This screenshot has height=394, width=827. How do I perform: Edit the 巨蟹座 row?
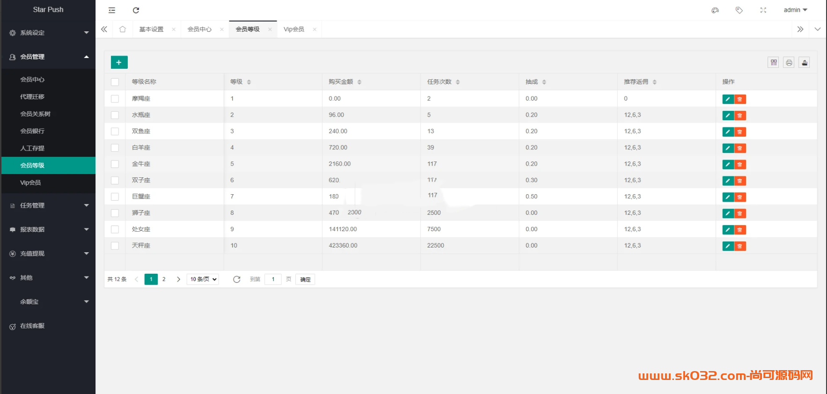click(x=728, y=197)
